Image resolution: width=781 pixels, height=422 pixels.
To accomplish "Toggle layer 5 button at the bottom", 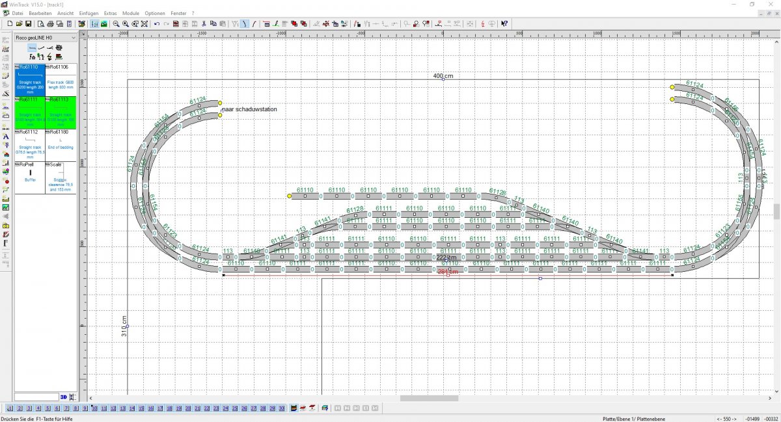I will 48,408.
